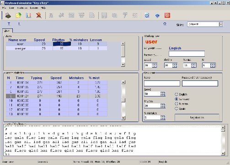Select the Russian language radio button

177,104
